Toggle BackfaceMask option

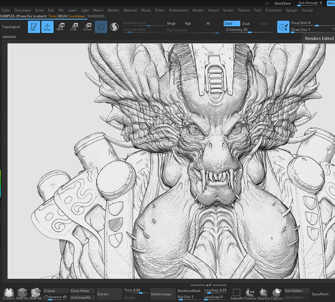[x=190, y=291]
